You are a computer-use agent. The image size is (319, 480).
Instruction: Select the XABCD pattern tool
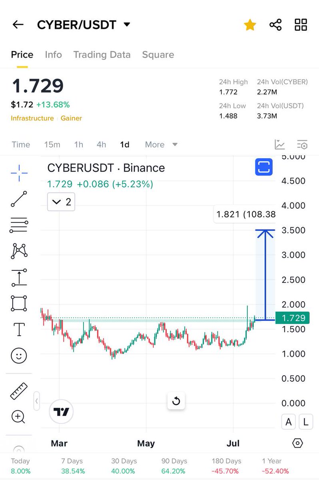tap(19, 251)
